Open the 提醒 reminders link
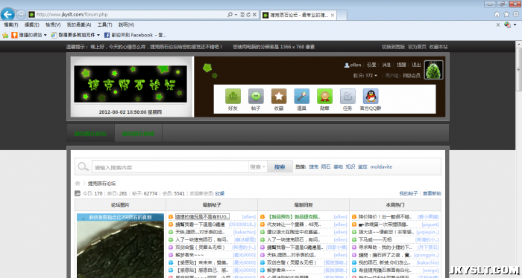The height and width of the screenshot is (278, 522). 401,65
